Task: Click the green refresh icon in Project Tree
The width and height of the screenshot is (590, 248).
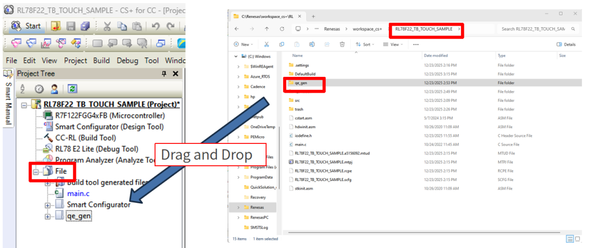Action: point(72,89)
